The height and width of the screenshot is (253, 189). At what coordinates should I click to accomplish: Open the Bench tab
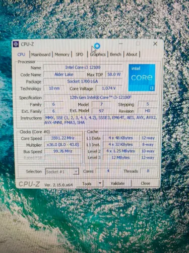pyautogui.click(x=115, y=55)
